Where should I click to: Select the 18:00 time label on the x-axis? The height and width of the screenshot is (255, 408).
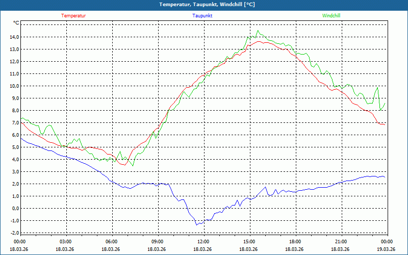295,242
